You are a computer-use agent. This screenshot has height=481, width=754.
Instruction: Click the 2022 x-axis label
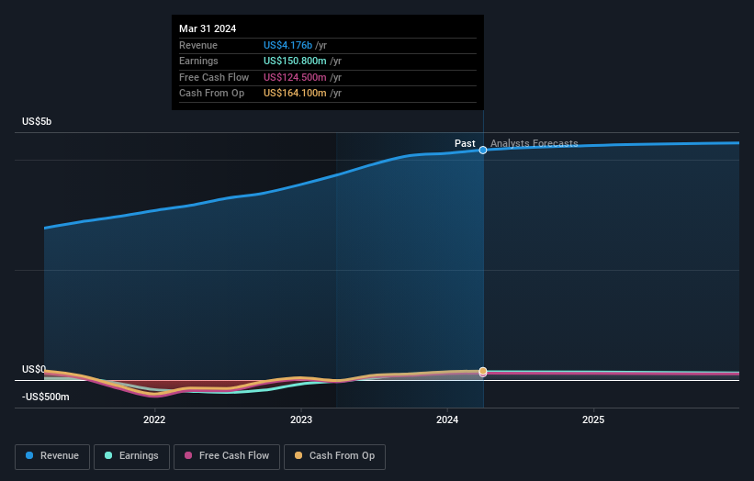pyautogui.click(x=154, y=419)
